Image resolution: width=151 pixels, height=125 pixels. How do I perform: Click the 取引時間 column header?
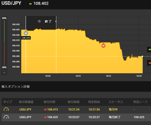(74, 102)
